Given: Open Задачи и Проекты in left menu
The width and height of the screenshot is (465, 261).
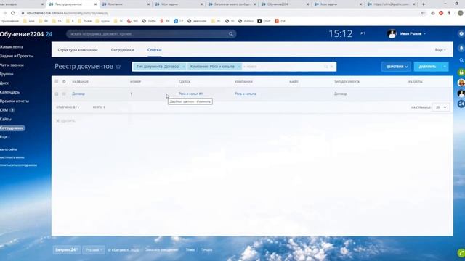Looking at the screenshot, I should click(x=17, y=56).
